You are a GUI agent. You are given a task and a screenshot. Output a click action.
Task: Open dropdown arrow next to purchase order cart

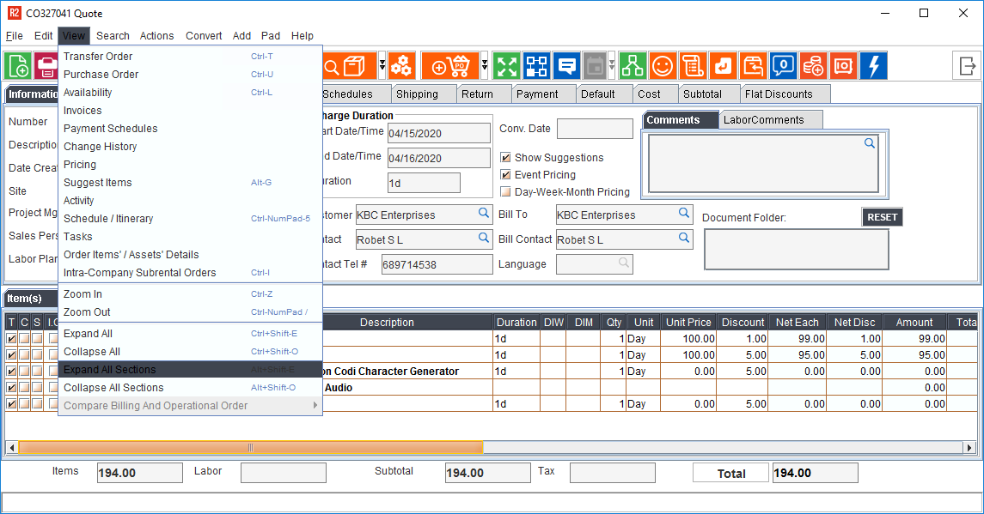point(485,66)
